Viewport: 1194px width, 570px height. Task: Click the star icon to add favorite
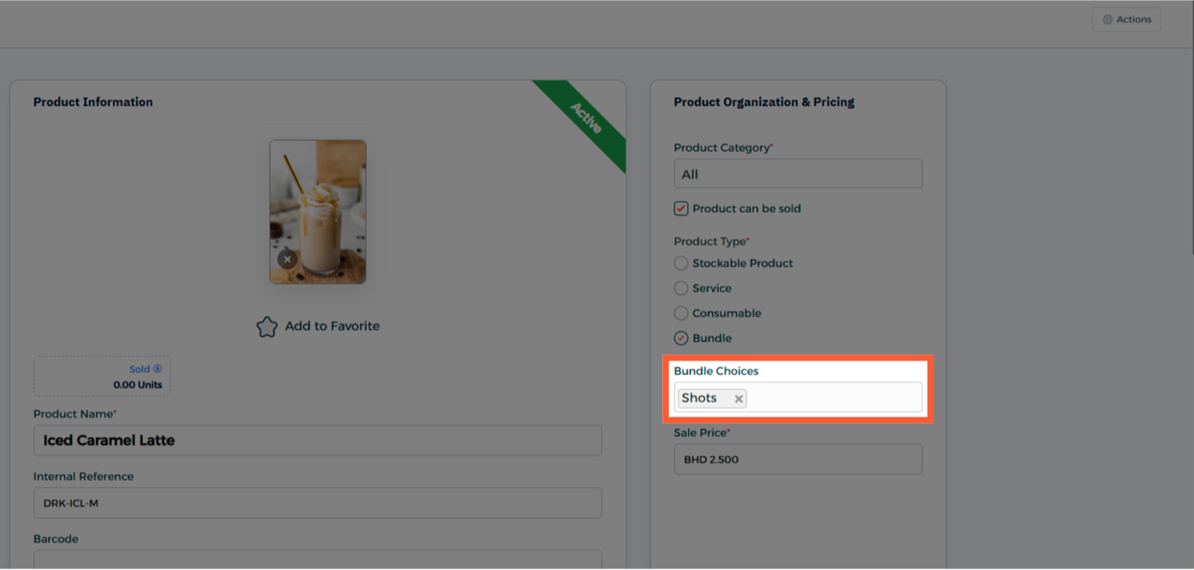(267, 327)
